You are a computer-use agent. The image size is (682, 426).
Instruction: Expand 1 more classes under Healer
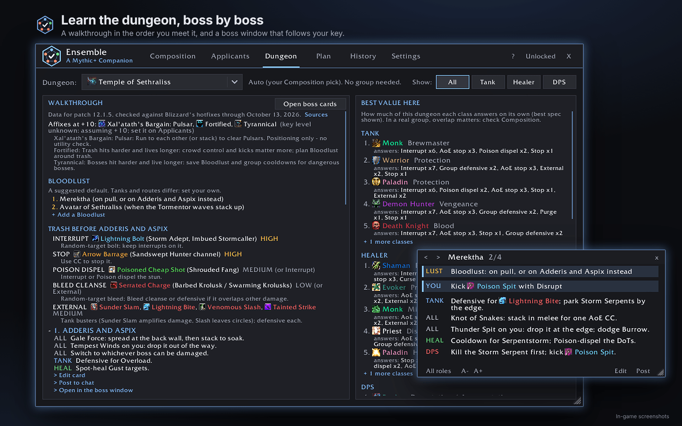(388, 373)
